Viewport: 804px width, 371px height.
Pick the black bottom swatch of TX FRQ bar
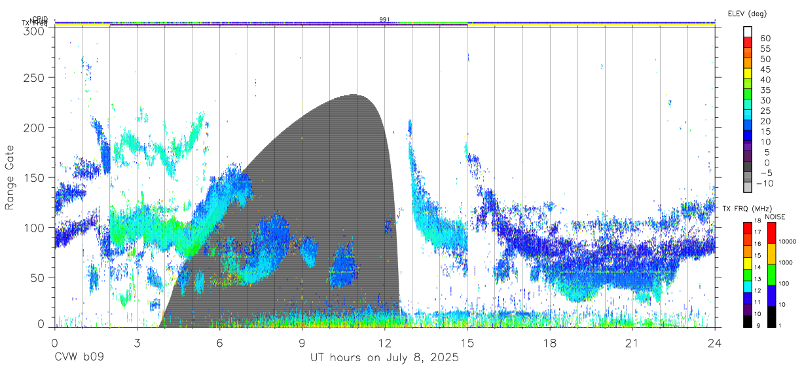[748, 321]
